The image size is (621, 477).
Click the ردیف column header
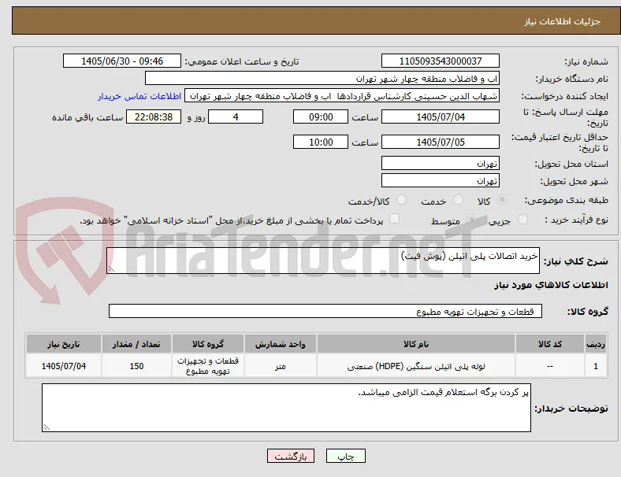(x=596, y=344)
